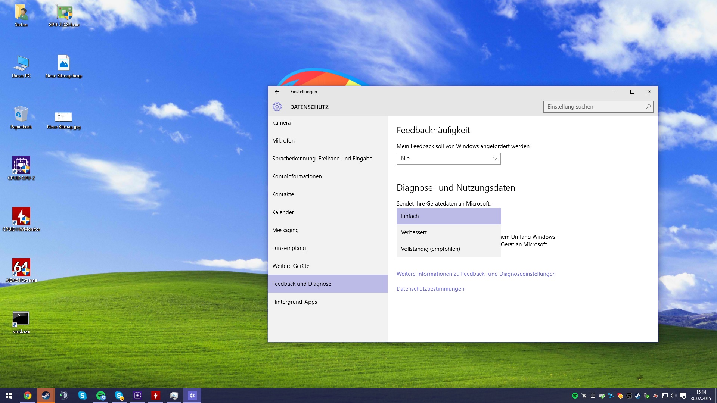Open the Papierkorb recycle bin icon
Viewport: 717px width, 403px height.
tap(21, 114)
